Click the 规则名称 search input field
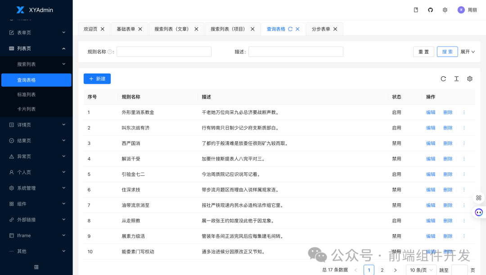Viewport: 486px width, 275px height. click(x=164, y=51)
